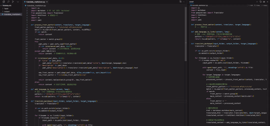Toggle chat panel maximize icon
The image size is (270, 126).
264,2
